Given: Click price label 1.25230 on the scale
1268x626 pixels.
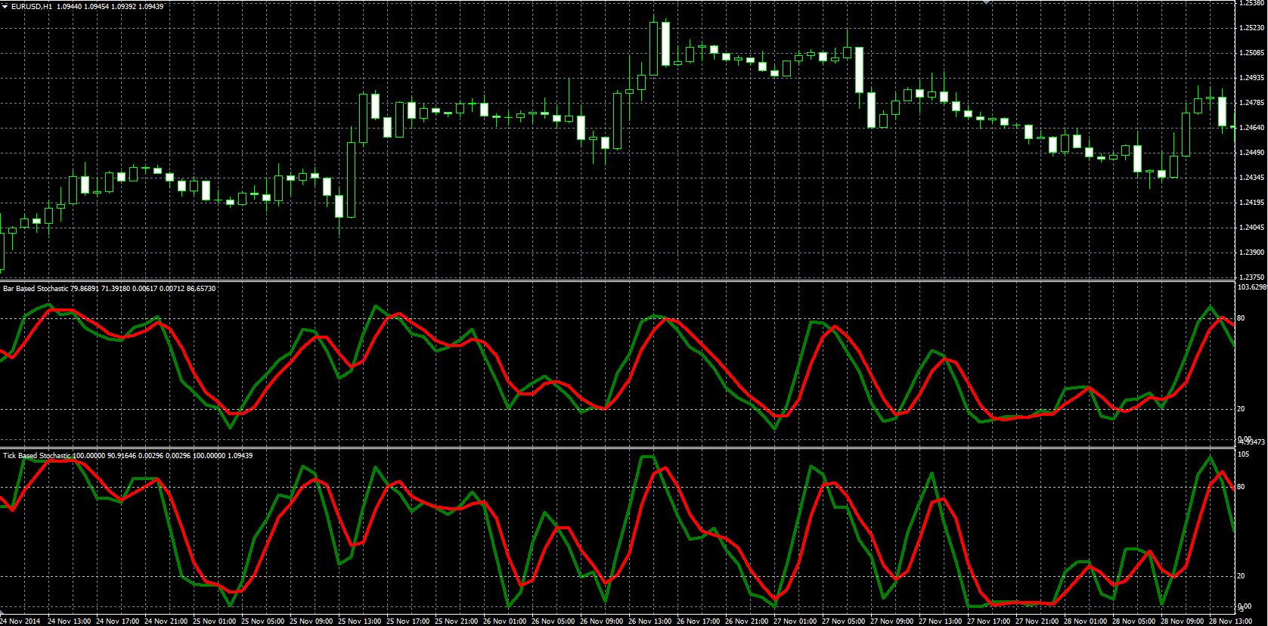Looking at the screenshot, I should tap(1251, 28).
